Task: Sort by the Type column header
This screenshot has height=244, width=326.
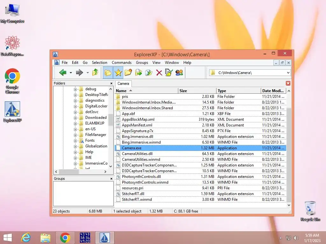Action: (238, 91)
